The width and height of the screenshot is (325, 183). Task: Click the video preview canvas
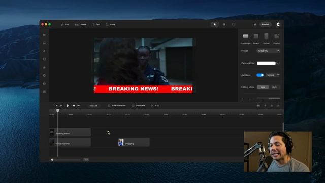143,66
